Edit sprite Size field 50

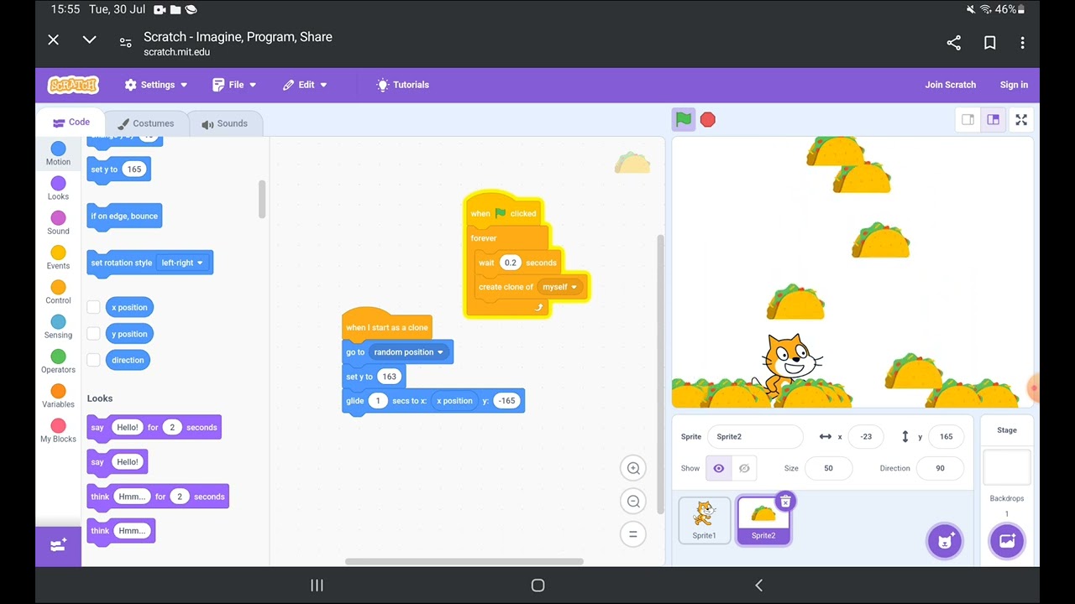pyautogui.click(x=828, y=468)
